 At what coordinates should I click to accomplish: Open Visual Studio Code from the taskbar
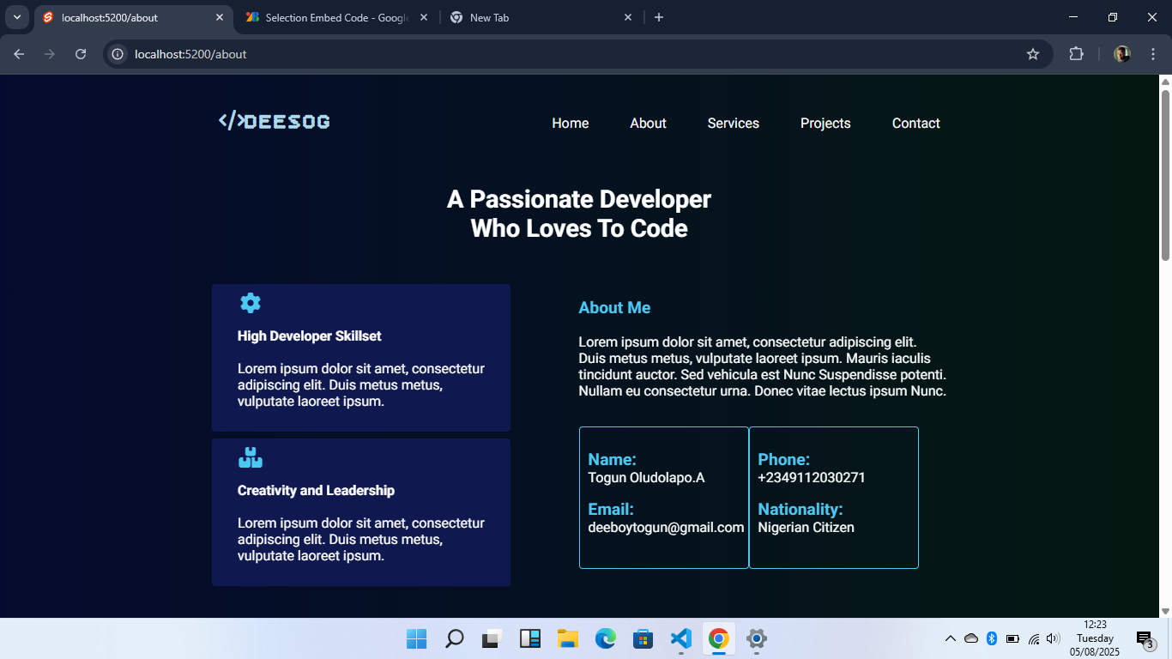680,638
